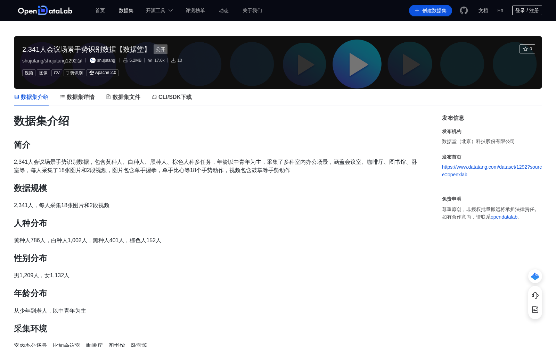Click the 发布机构 company name text
This screenshot has width=556, height=347.
(x=478, y=142)
